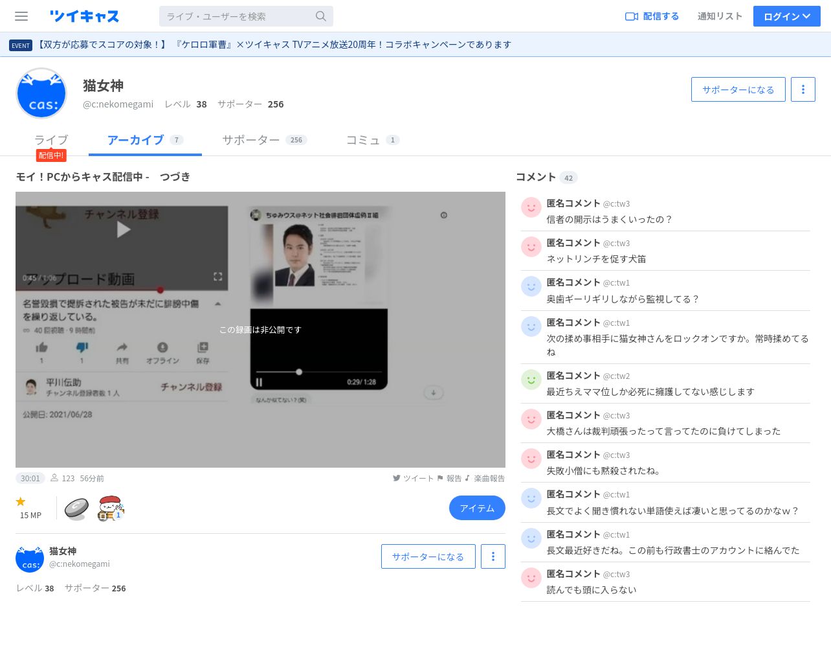Share via the ツイート Twitter icon
The image size is (831, 651).
413,479
